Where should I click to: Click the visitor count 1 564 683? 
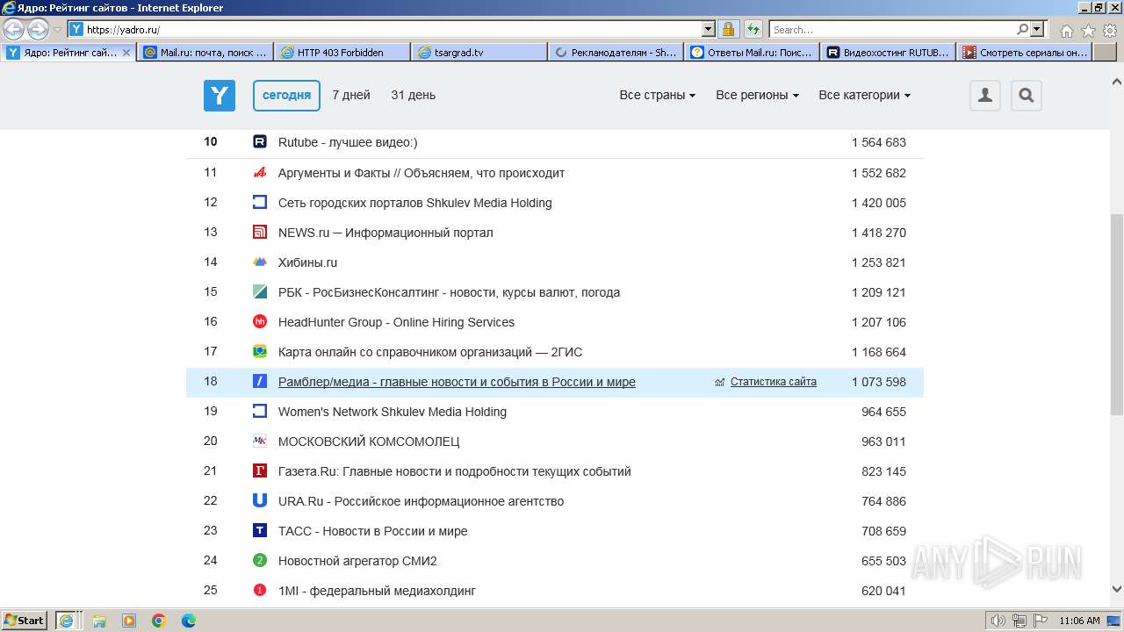pos(879,142)
